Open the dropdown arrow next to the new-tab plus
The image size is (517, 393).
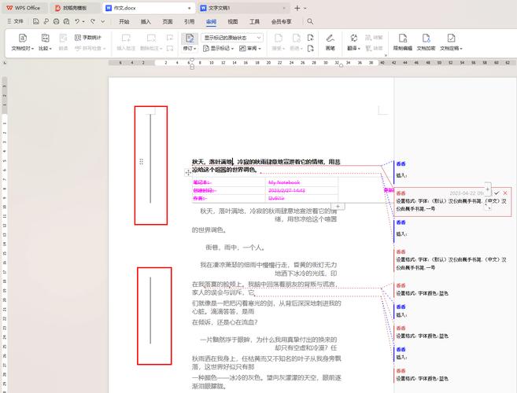click(x=305, y=8)
